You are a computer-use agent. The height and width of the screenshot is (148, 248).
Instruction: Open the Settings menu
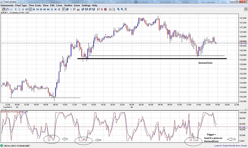(86, 6)
